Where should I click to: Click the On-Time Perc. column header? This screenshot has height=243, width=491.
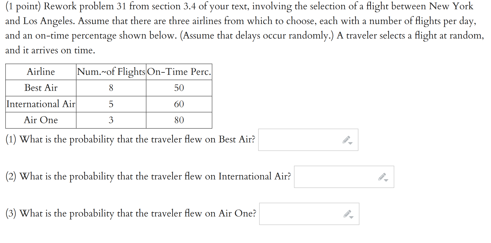(x=179, y=72)
